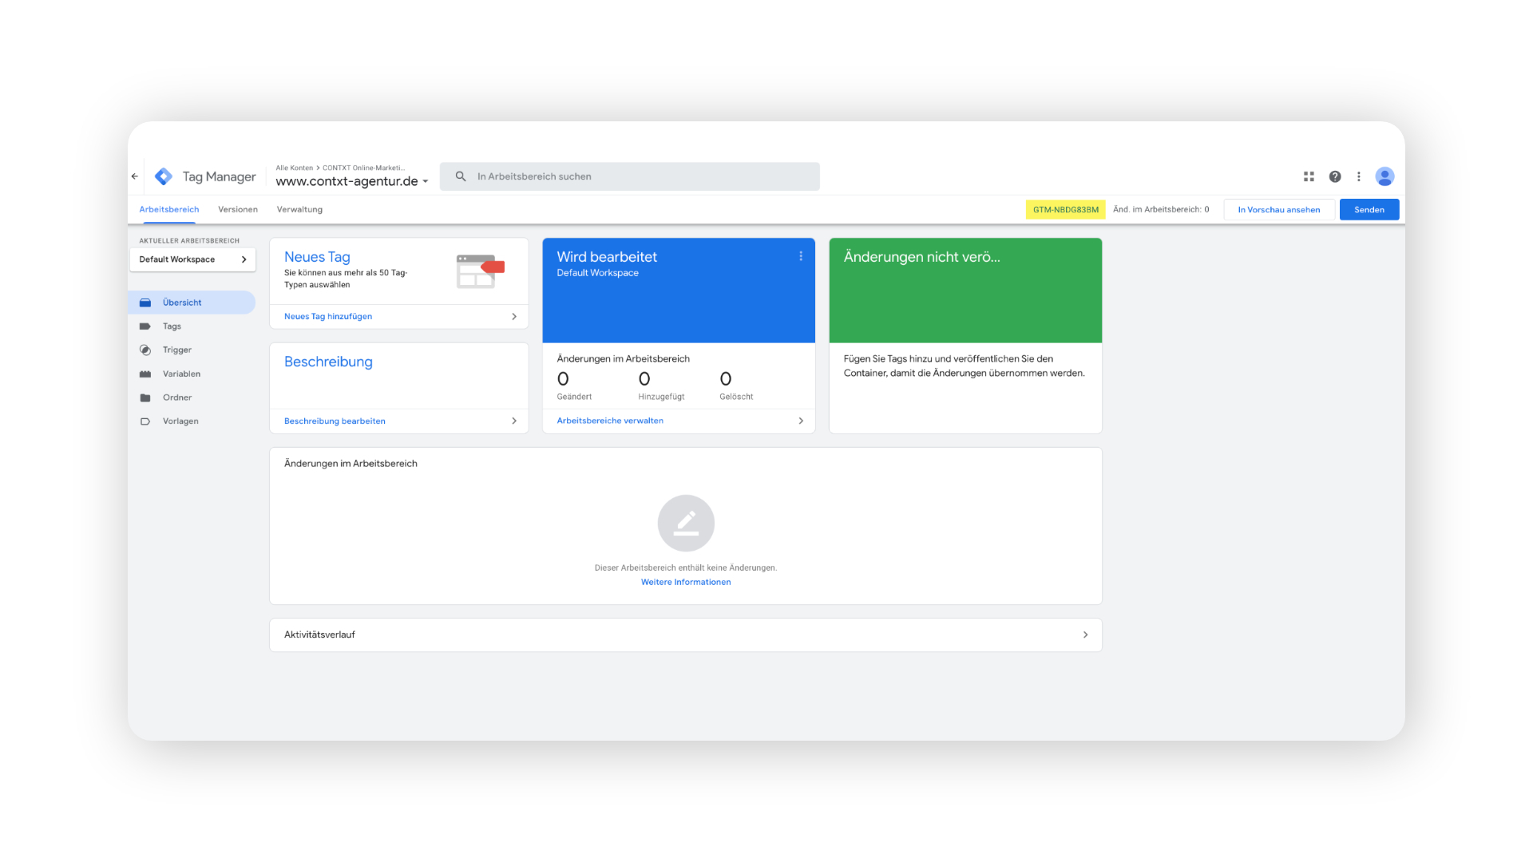The image size is (1533, 862).
Task: Click the In Vorschau ansehen button
Action: pyautogui.click(x=1278, y=210)
